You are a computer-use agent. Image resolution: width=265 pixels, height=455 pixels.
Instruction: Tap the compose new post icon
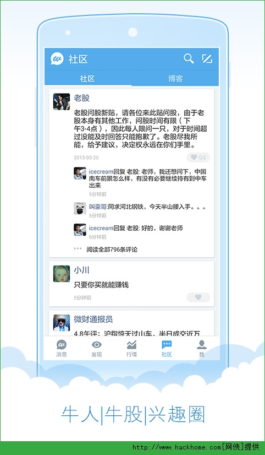click(x=207, y=59)
